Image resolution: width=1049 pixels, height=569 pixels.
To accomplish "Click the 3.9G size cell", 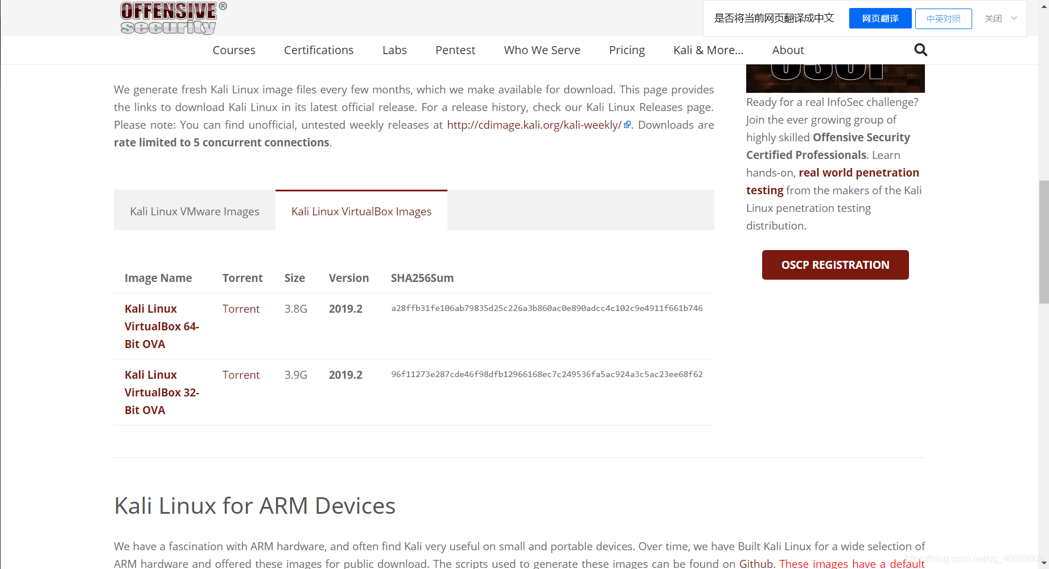I will point(296,375).
